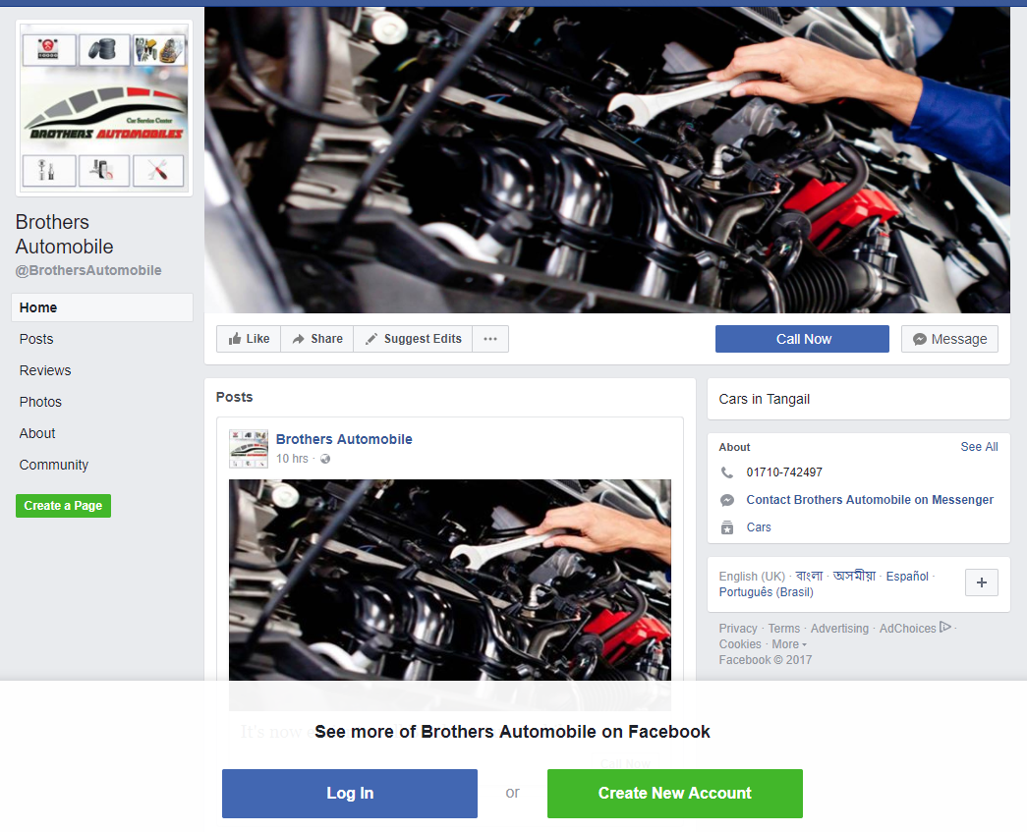Click the Suggest Edits button
Image resolution: width=1027 pixels, height=832 pixels.
coord(414,339)
